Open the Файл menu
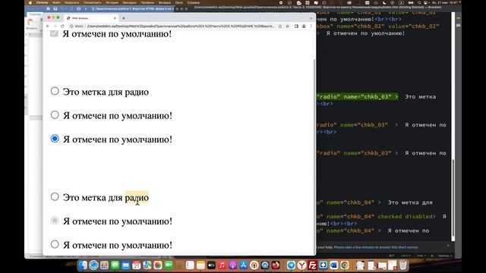Viewport: 486px width, 273px height. coord(56,3)
